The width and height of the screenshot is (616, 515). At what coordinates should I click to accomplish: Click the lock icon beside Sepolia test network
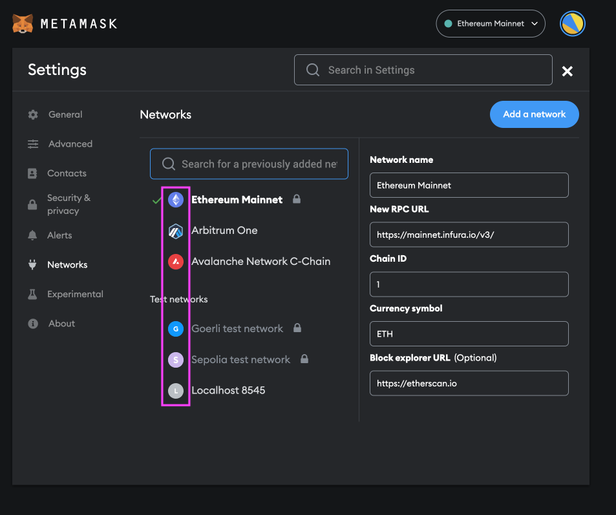[x=304, y=360]
